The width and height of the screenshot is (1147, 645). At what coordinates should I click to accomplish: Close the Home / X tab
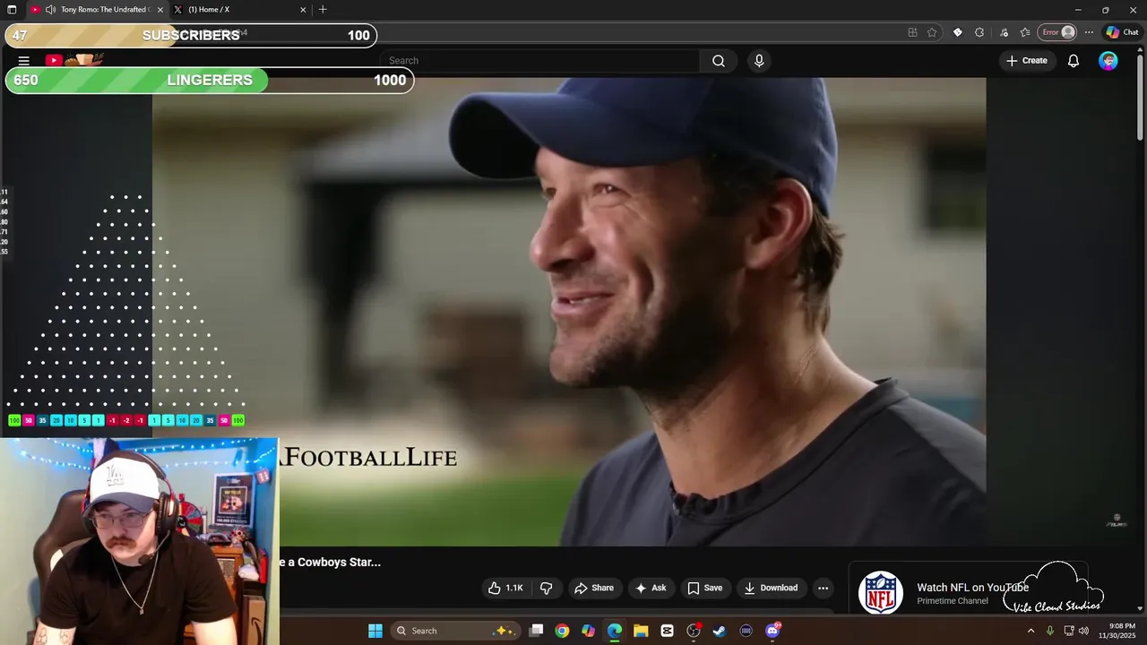(x=303, y=10)
